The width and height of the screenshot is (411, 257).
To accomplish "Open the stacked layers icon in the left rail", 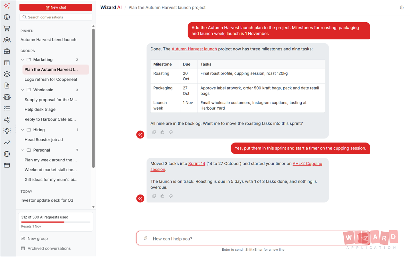I will point(7,74).
